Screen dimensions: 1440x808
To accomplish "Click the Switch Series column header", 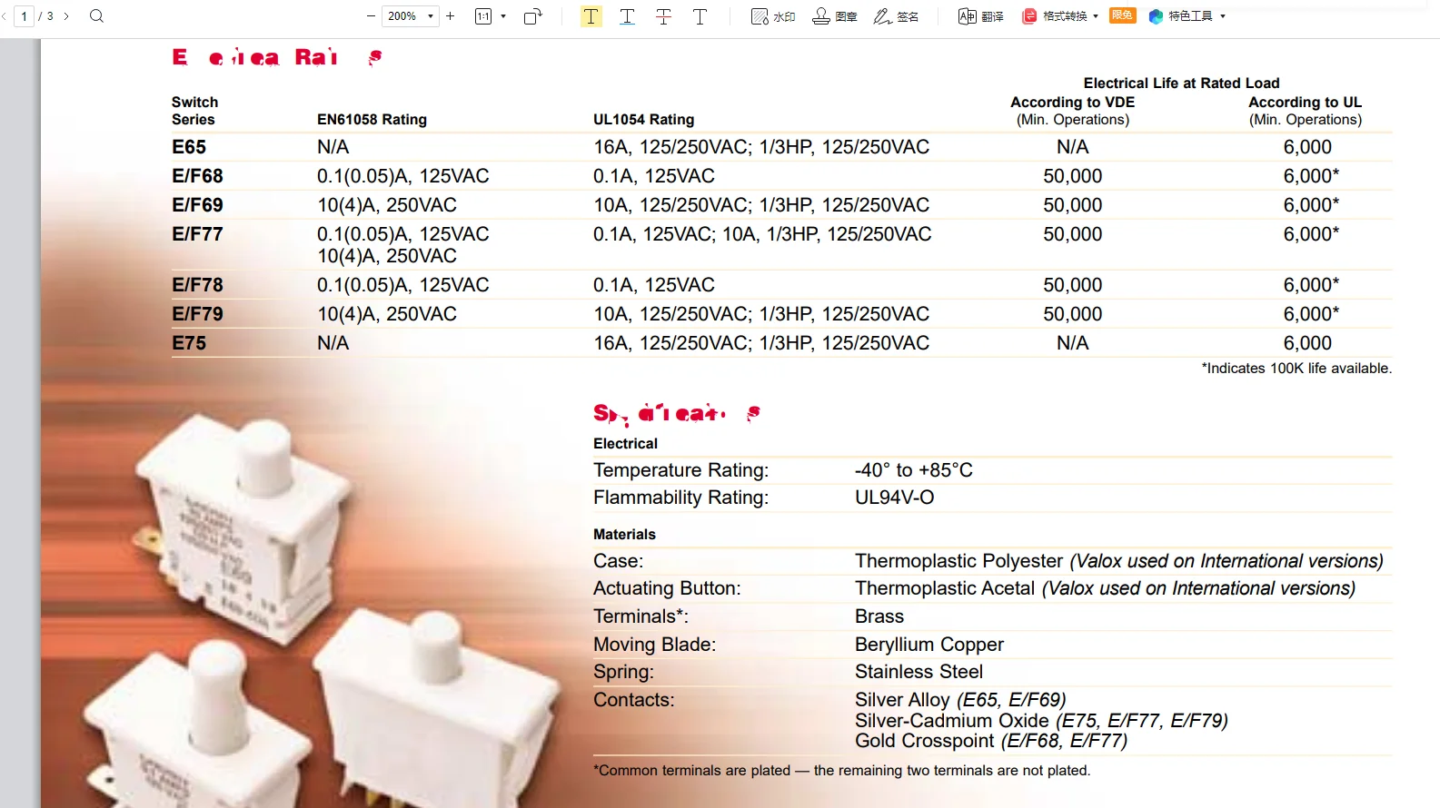I will tap(194, 111).
